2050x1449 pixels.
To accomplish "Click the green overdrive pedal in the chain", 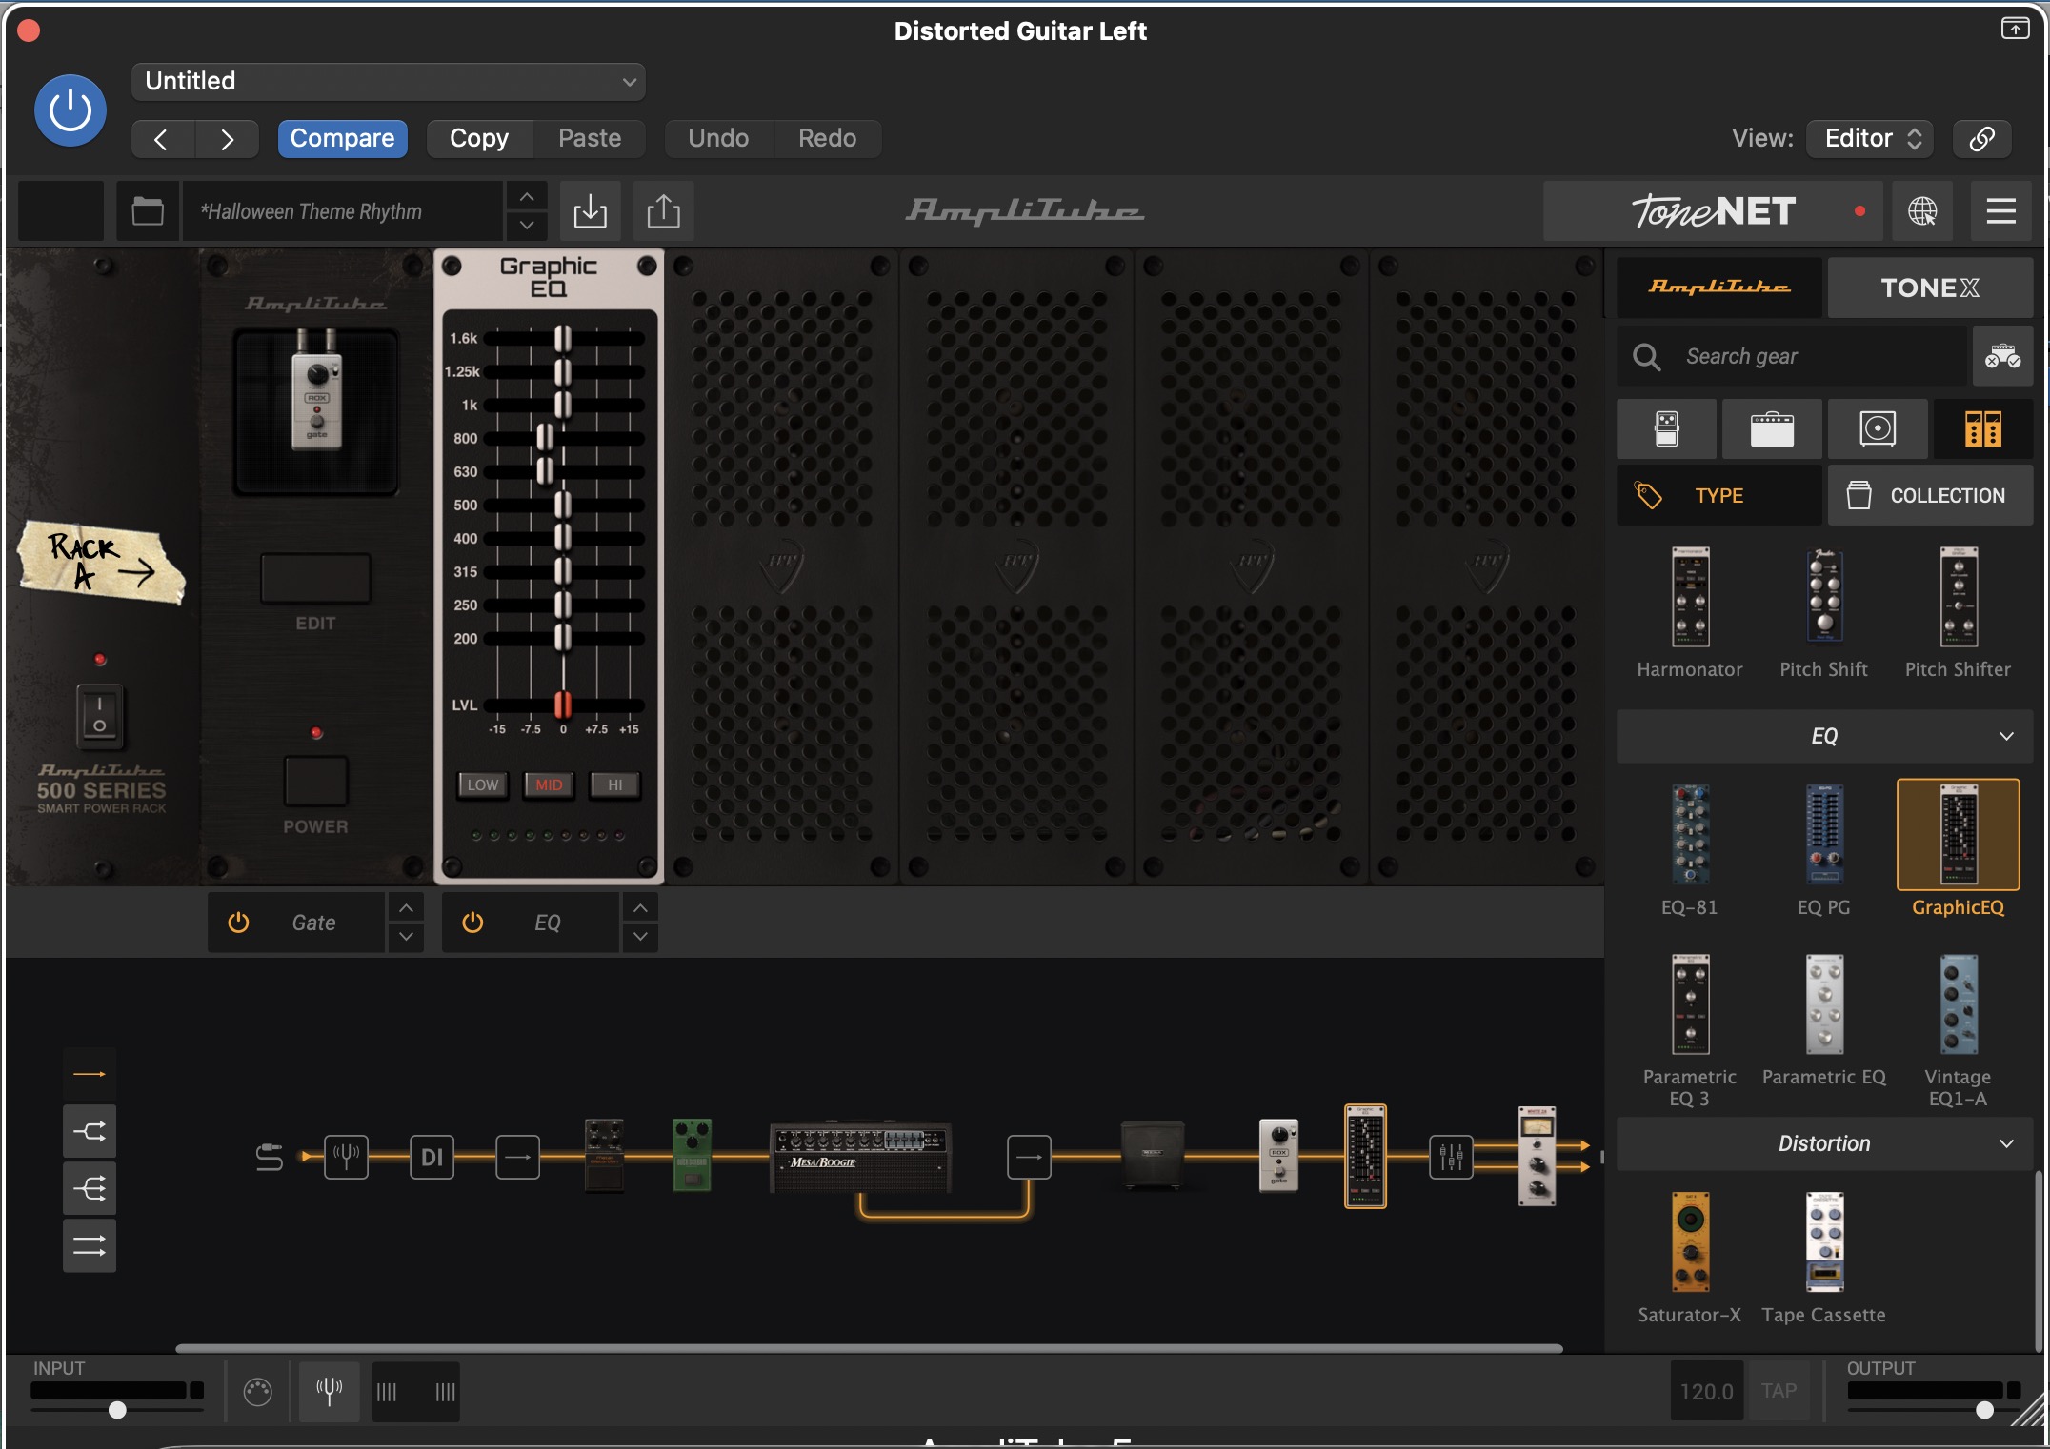I will click(693, 1154).
